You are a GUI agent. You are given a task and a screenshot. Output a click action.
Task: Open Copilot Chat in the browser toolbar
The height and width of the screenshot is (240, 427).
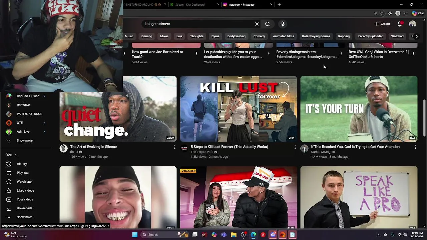click(418, 13)
